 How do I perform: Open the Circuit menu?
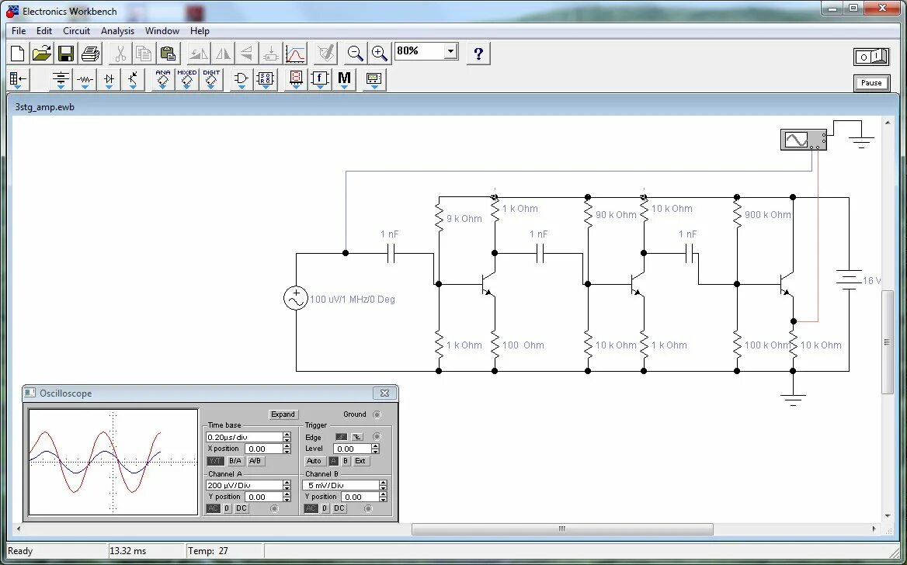coord(76,31)
